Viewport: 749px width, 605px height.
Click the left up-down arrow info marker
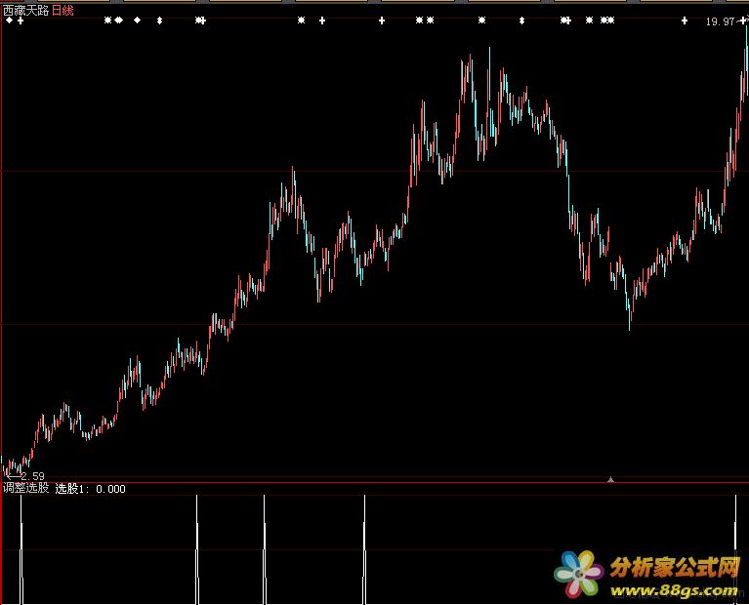click(x=159, y=20)
